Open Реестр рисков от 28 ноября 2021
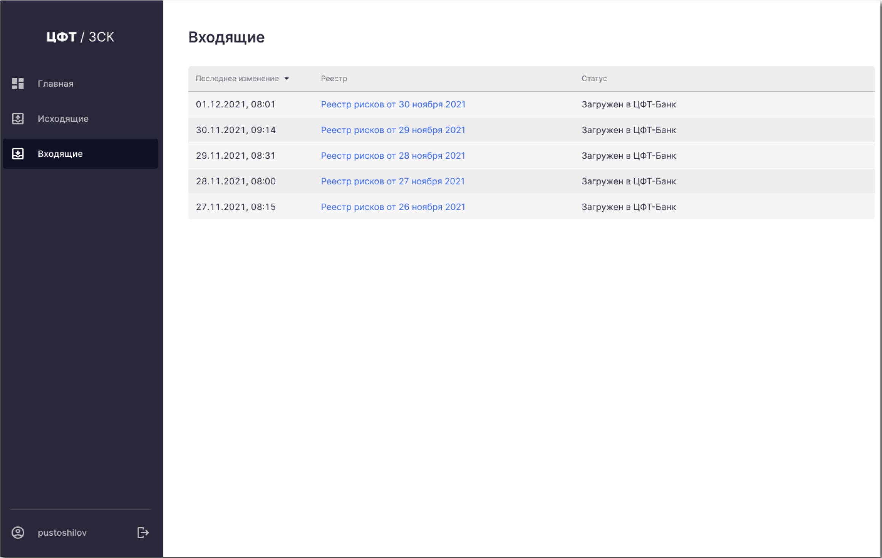The image size is (882, 558). [x=393, y=156]
